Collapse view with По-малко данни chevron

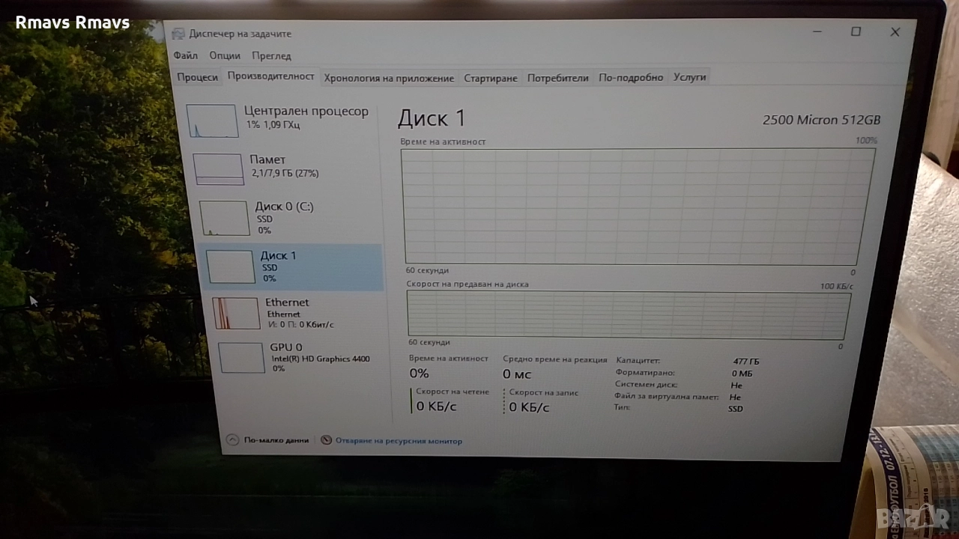tap(232, 440)
